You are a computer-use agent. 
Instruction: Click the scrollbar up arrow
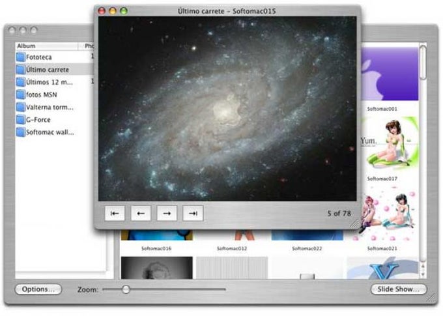[423, 266]
